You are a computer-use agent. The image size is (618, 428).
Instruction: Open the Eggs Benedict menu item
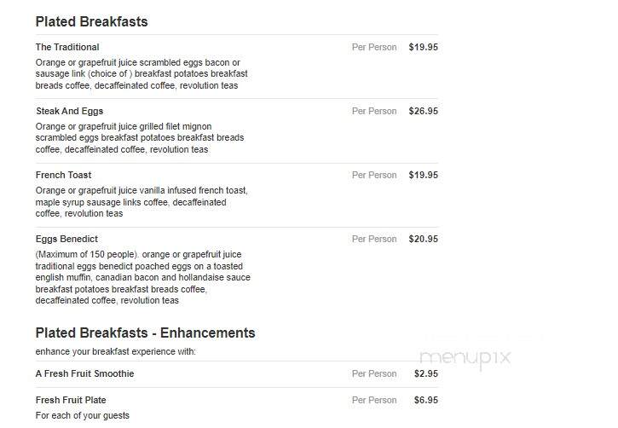point(66,239)
